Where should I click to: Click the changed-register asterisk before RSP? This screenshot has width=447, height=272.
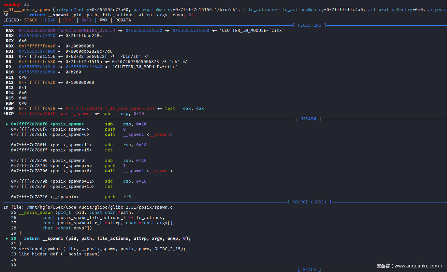coord(4,109)
